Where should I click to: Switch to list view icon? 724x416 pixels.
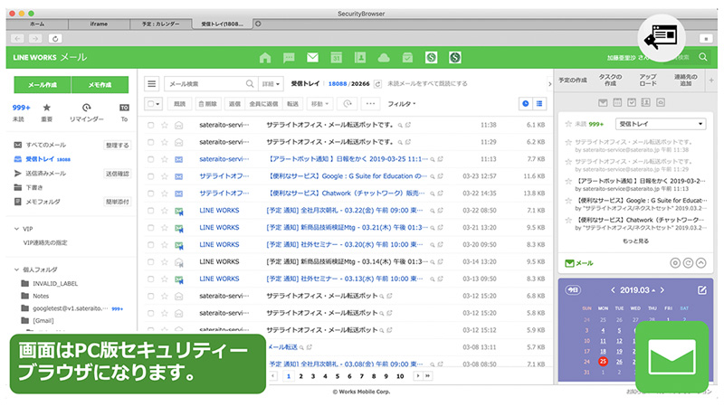539,104
